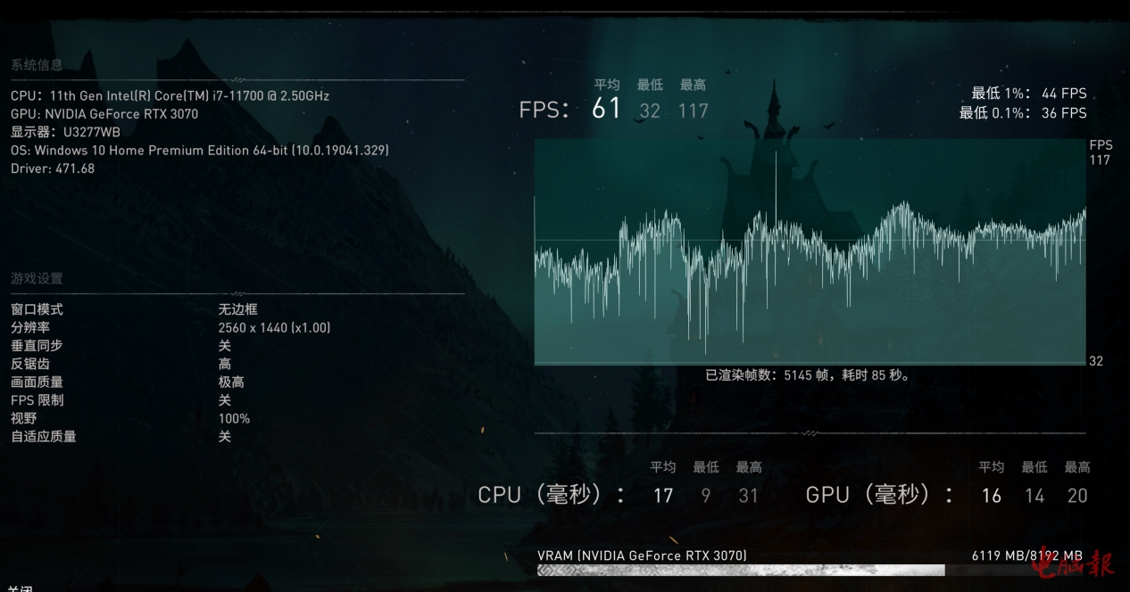The image size is (1130, 592).
Task: Click the GPU average milliseconds value 16
Action: 991,496
